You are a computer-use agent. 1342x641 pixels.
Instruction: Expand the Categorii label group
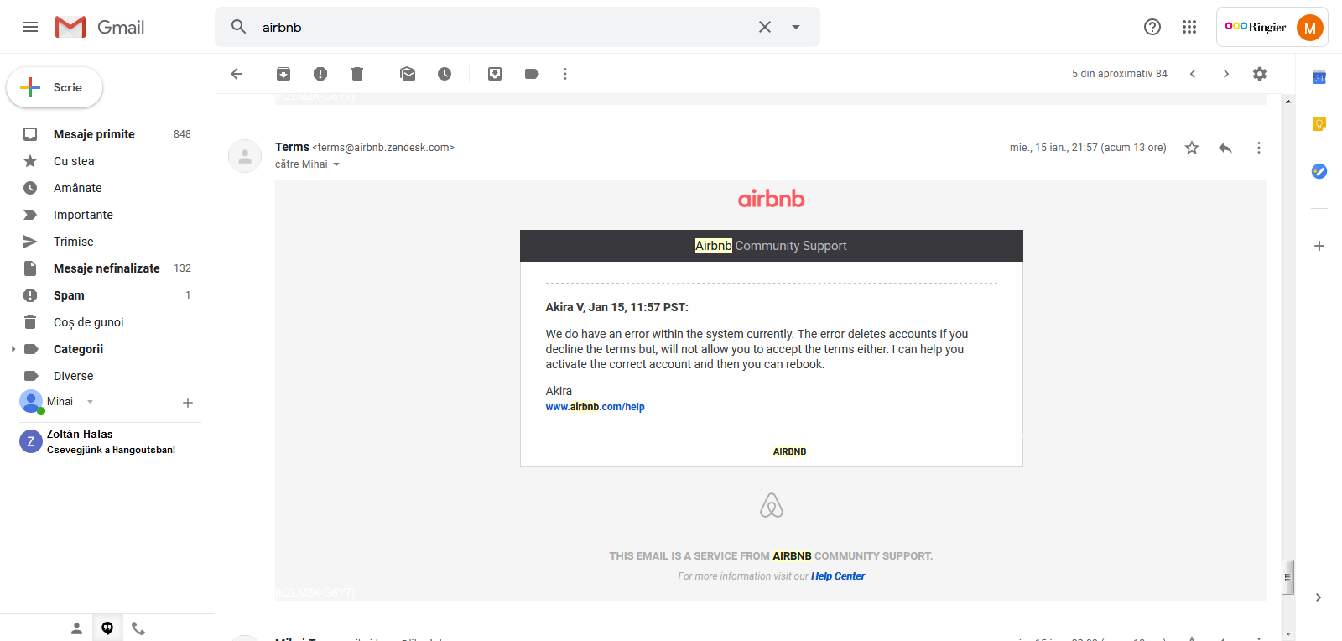coord(13,349)
